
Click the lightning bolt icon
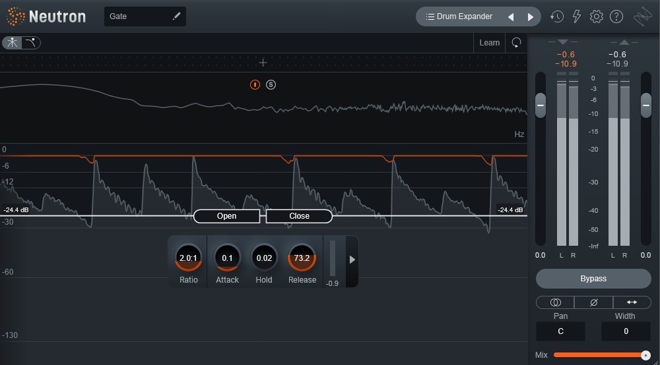pyautogui.click(x=576, y=16)
